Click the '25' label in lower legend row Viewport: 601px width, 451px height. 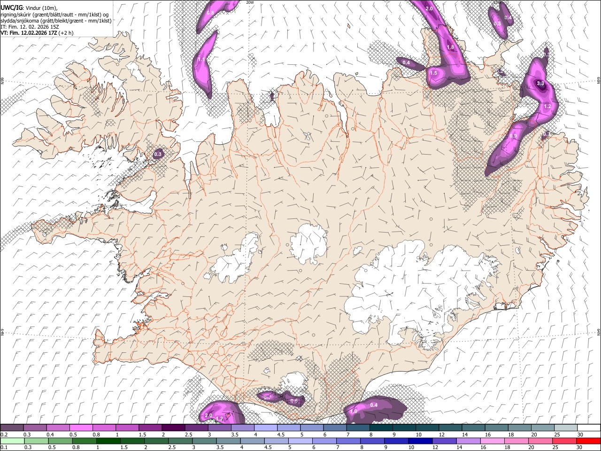click(x=555, y=447)
